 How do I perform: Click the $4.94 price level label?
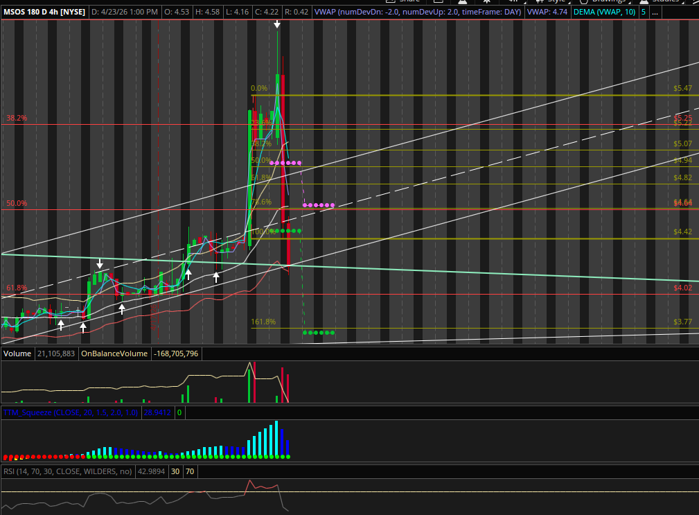pyautogui.click(x=682, y=161)
